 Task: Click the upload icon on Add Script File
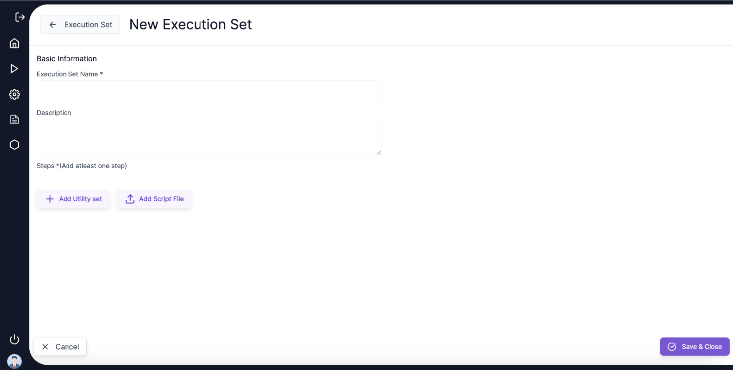pos(130,199)
